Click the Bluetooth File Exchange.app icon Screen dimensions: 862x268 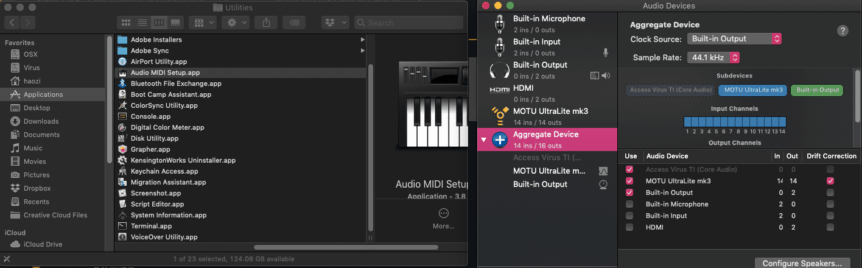coord(122,83)
